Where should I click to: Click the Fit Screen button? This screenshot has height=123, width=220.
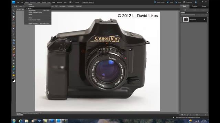[x=62, y=6]
